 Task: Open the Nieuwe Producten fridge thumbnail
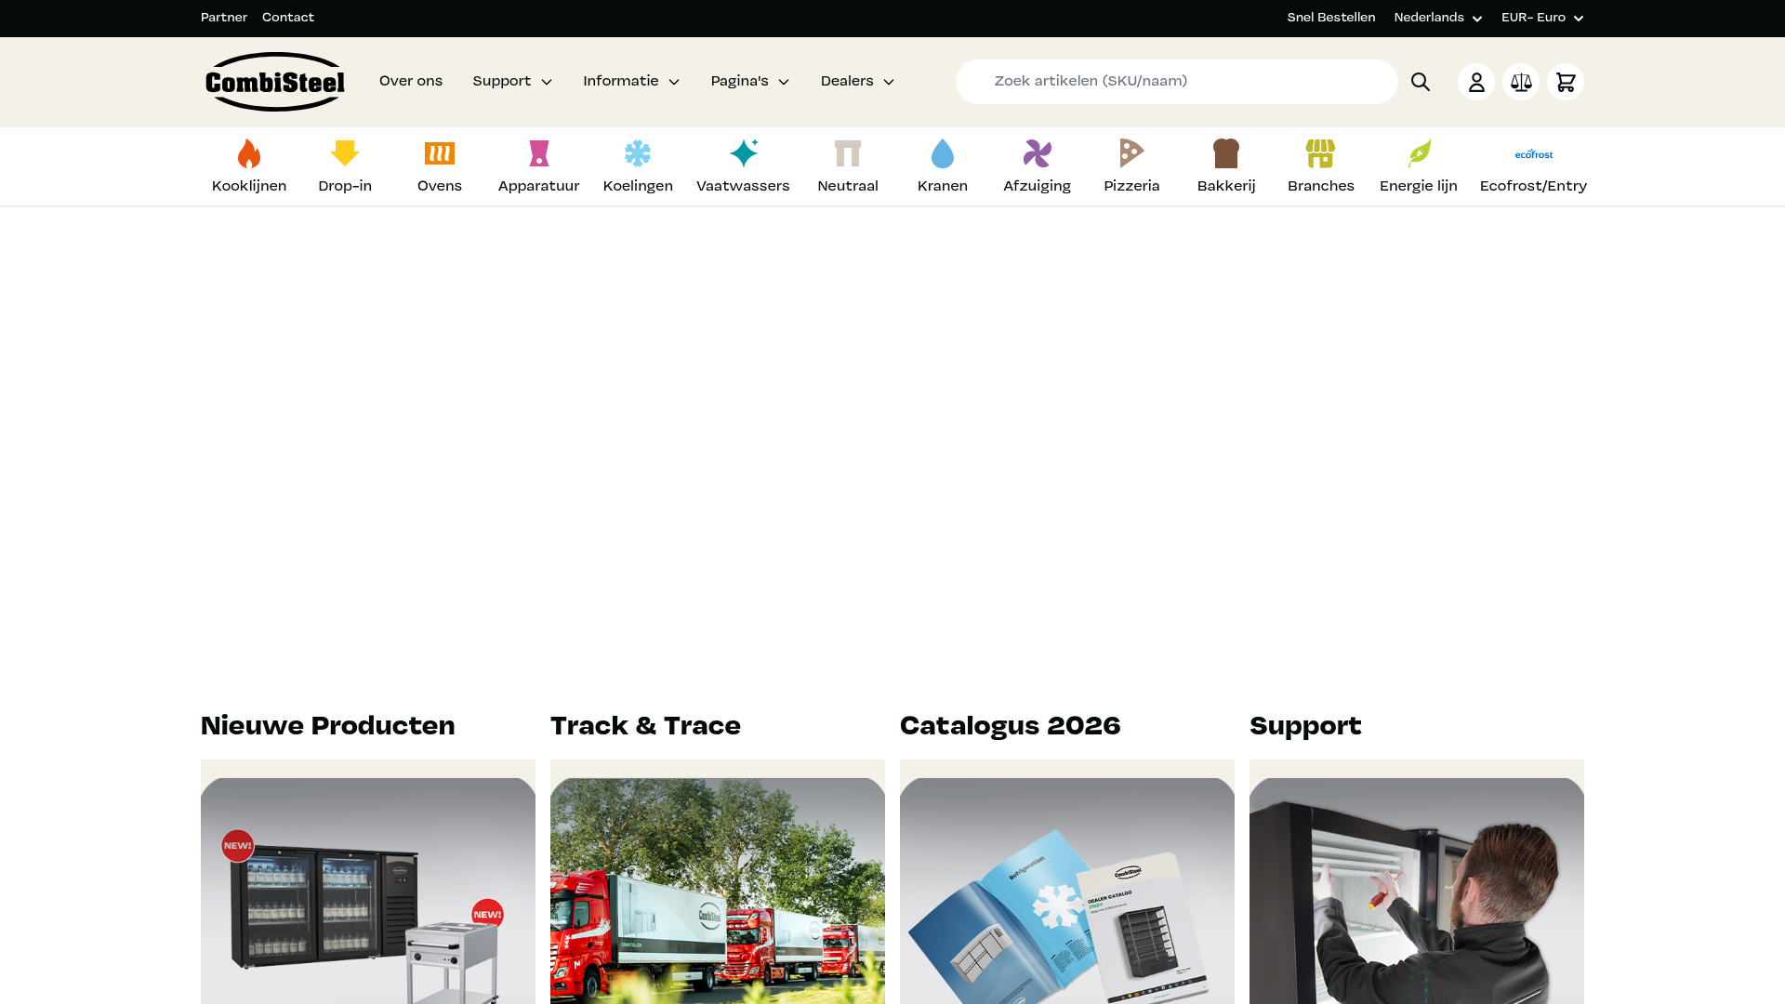pos(368,891)
